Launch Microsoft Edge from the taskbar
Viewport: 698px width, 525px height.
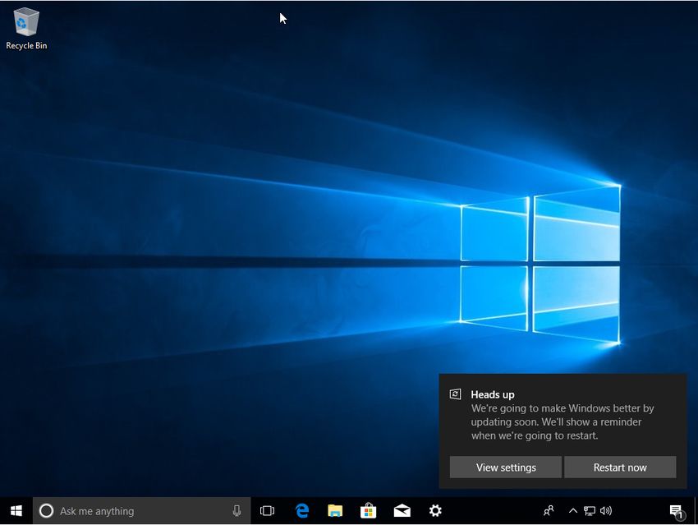[x=302, y=511]
